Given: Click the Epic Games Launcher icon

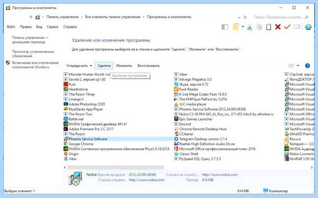Looking at the screenshot, I should click(176, 119).
